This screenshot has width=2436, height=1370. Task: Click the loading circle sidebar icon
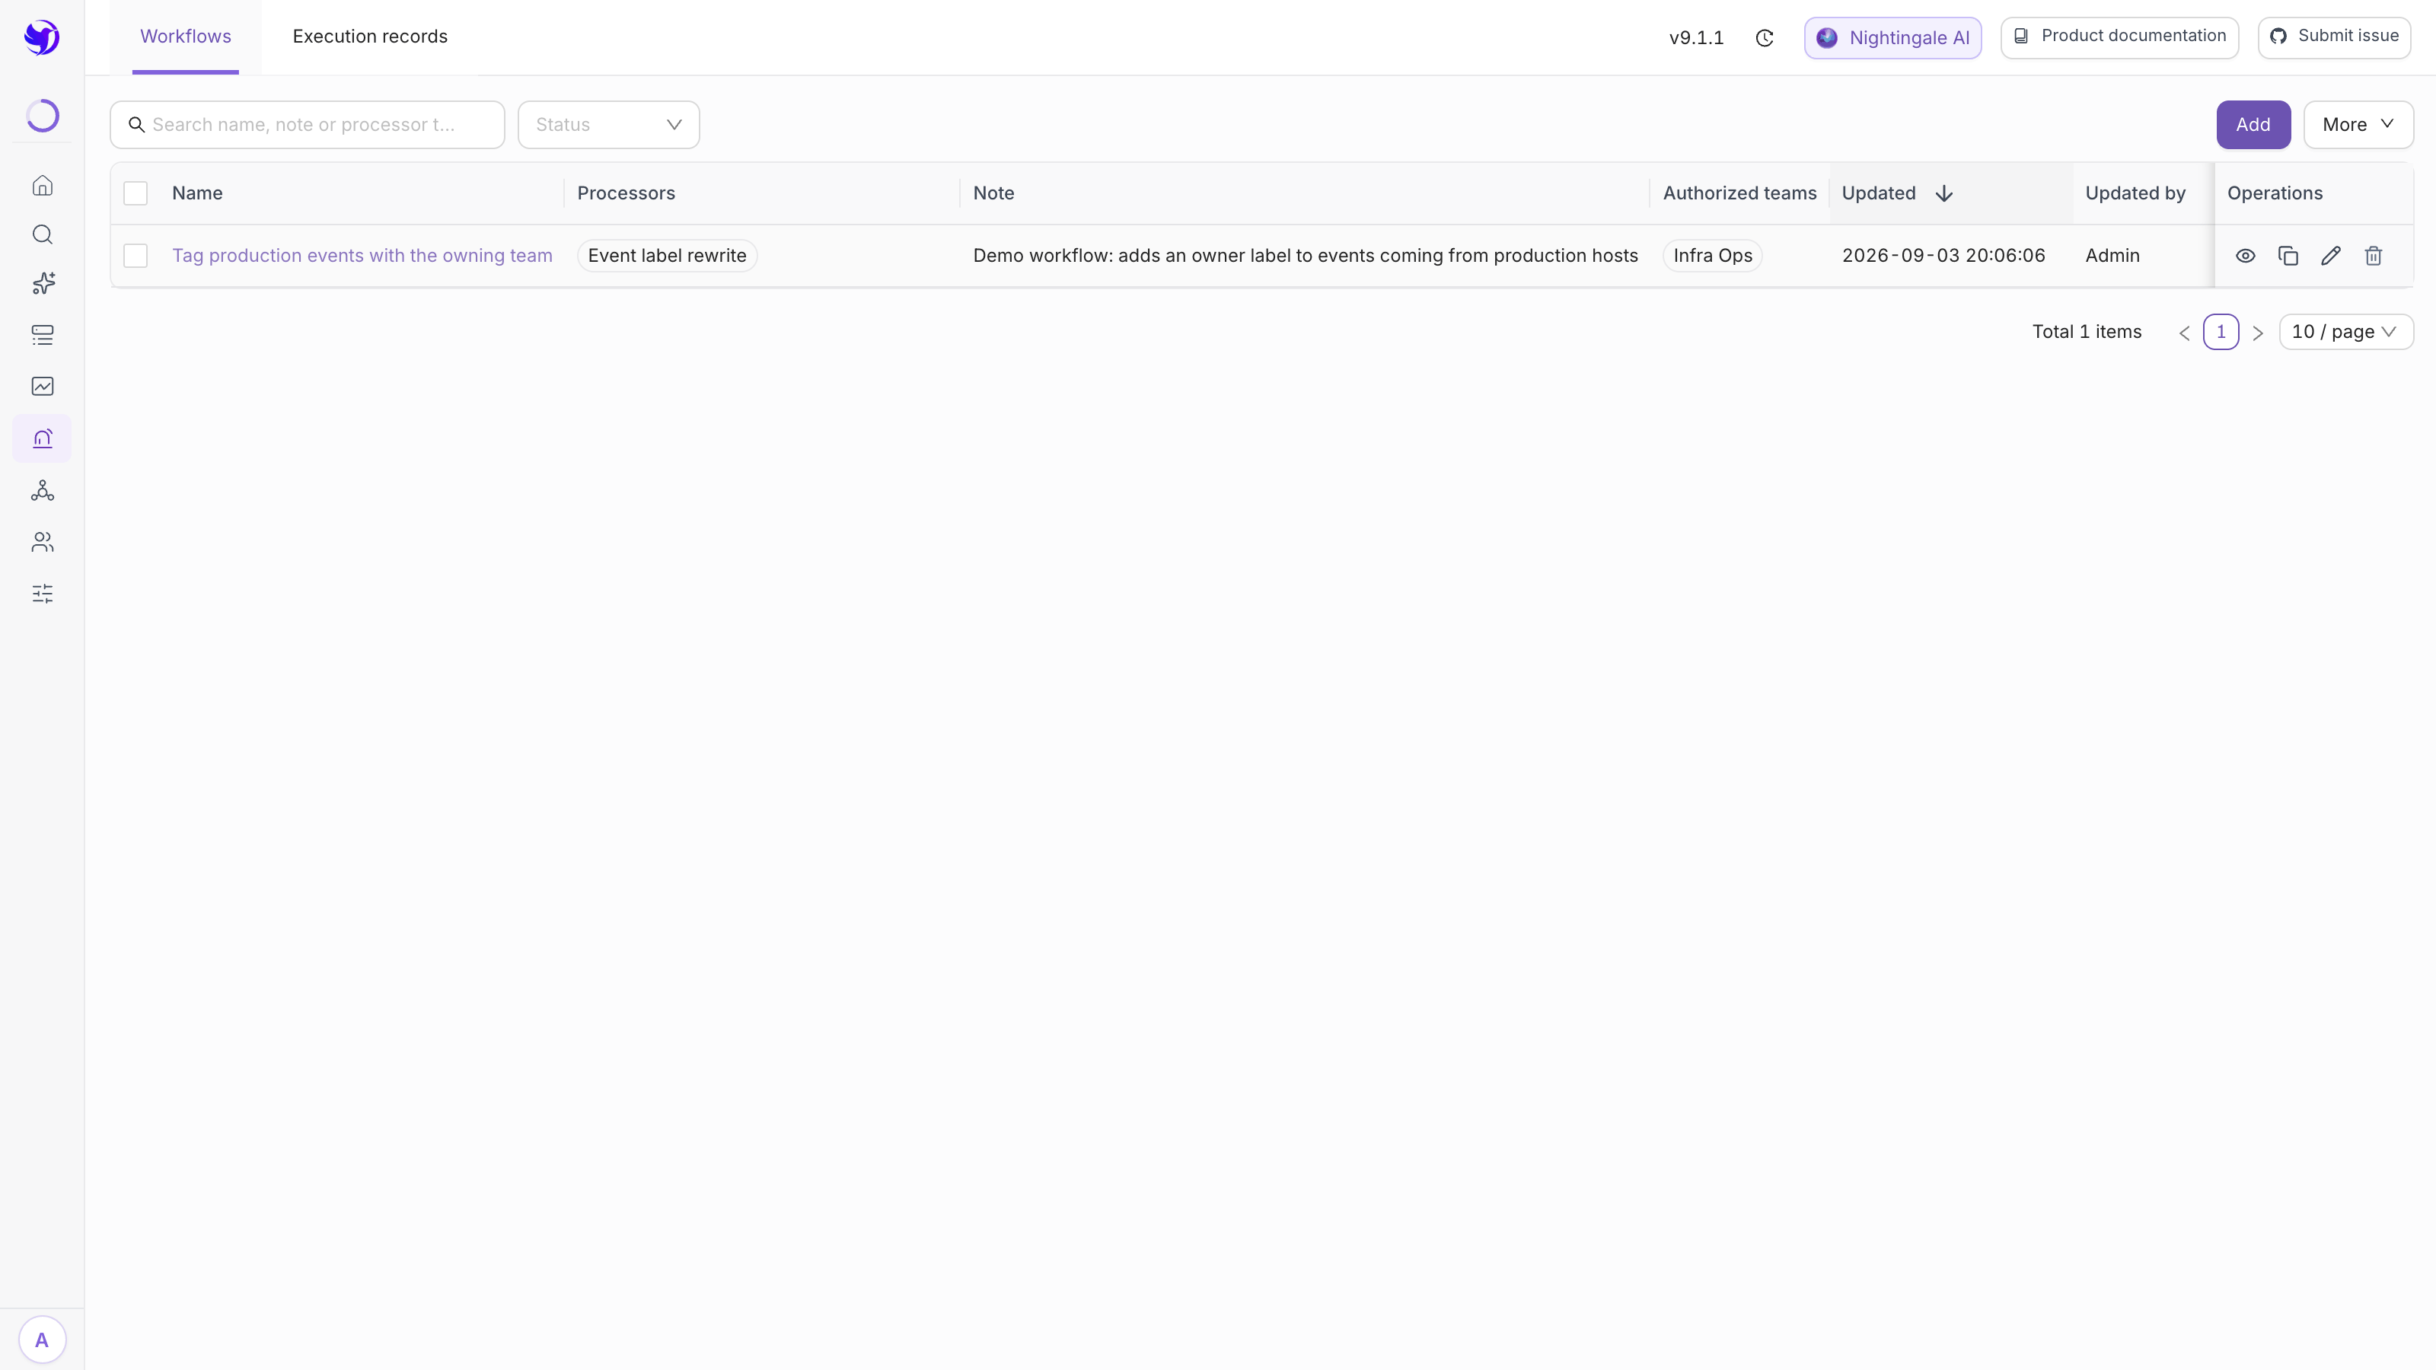tap(43, 116)
